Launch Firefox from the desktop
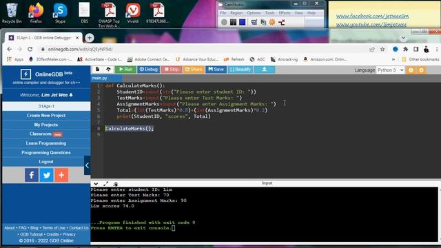Screen dimensions: 441x248 pos(36,13)
